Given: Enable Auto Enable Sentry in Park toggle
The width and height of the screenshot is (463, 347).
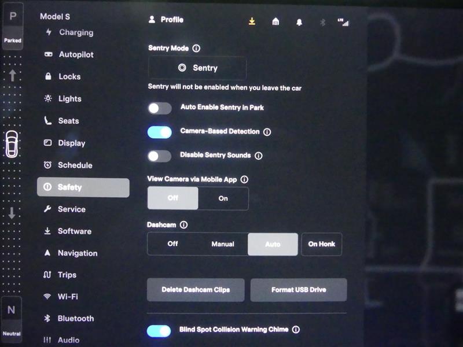Looking at the screenshot, I should click(x=160, y=108).
